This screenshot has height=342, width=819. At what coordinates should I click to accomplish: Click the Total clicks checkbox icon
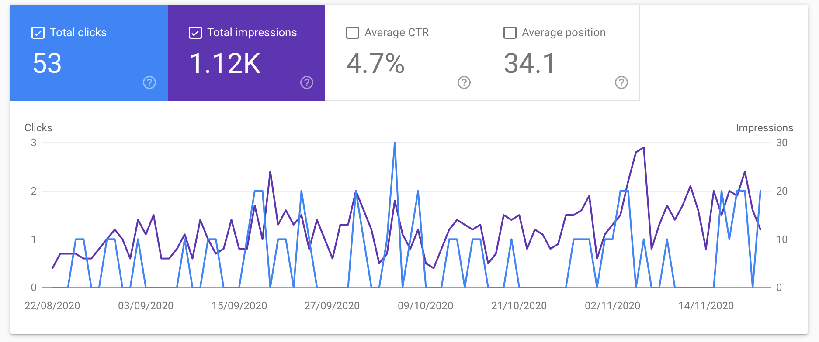point(38,32)
